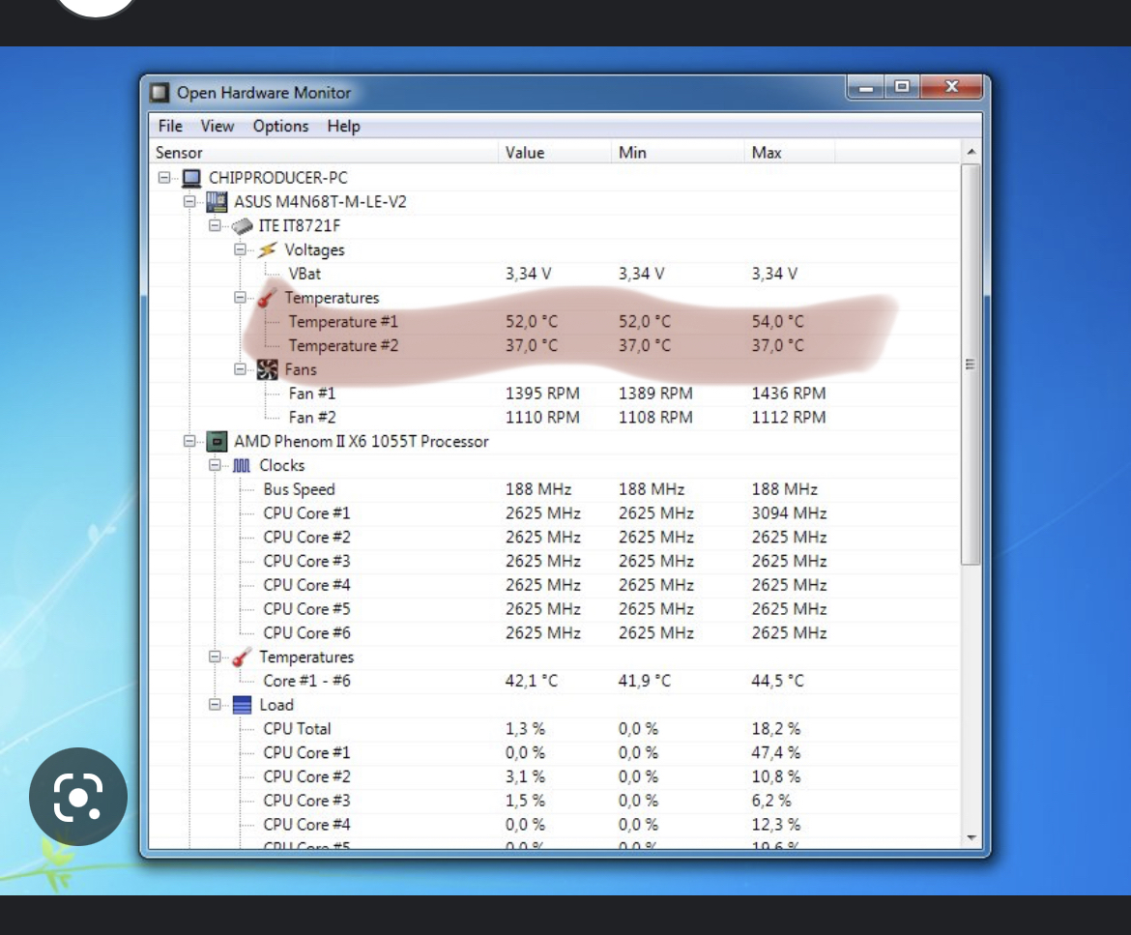
Task: Click the 47,4 % max load value
Action: [x=776, y=752]
